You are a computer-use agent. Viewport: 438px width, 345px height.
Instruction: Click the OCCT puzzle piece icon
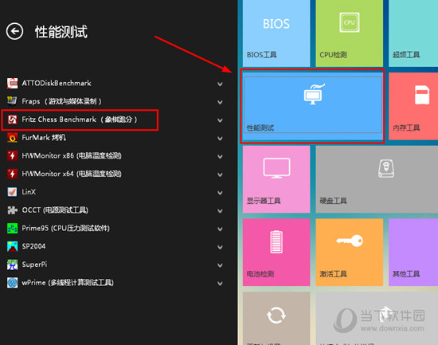pyautogui.click(x=12, y=210)
